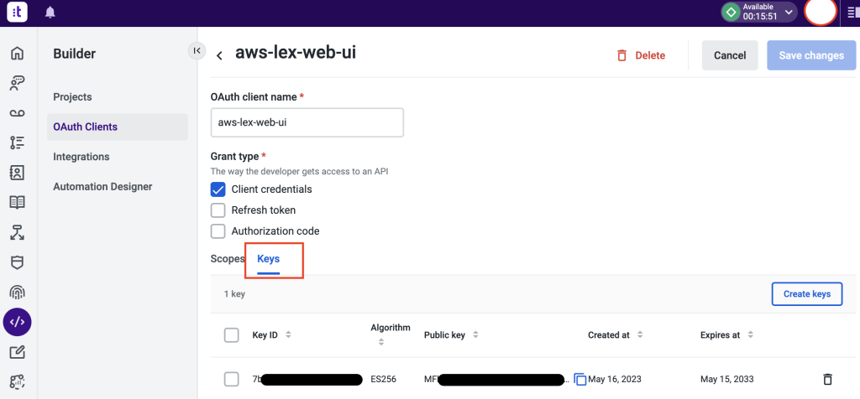Open the fingerprint identity icon

(18, 293)
